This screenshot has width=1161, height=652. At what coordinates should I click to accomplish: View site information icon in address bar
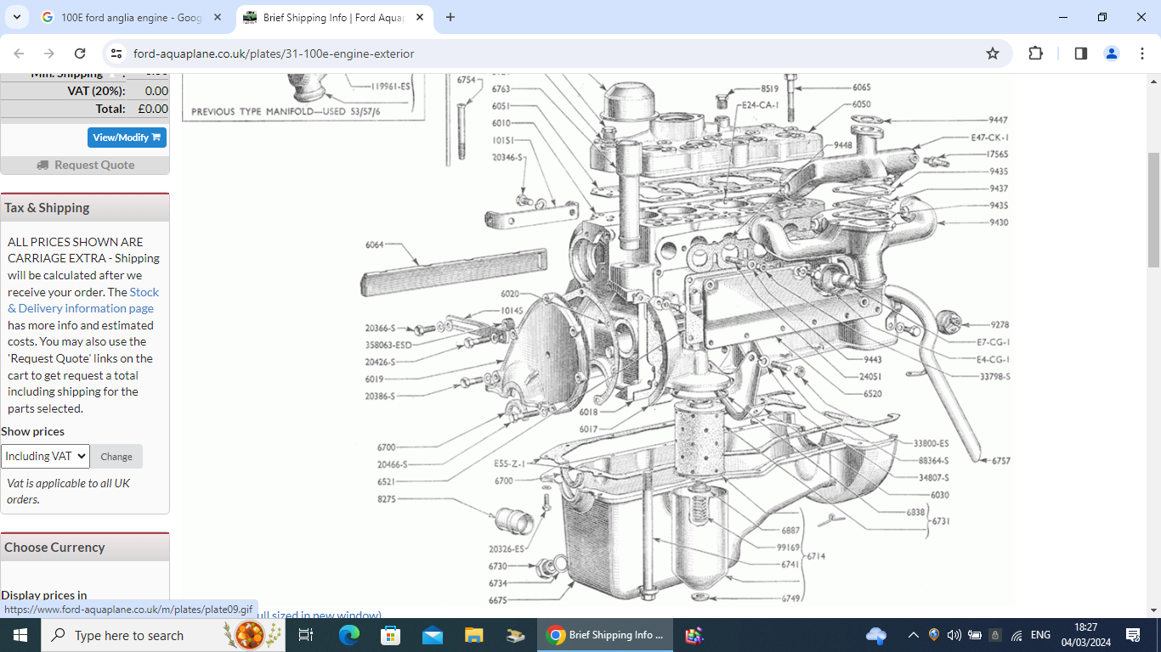(116, 53)
